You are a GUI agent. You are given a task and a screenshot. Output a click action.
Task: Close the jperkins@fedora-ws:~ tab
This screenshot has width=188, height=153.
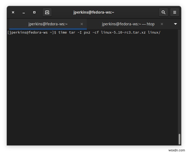[82, 24]
